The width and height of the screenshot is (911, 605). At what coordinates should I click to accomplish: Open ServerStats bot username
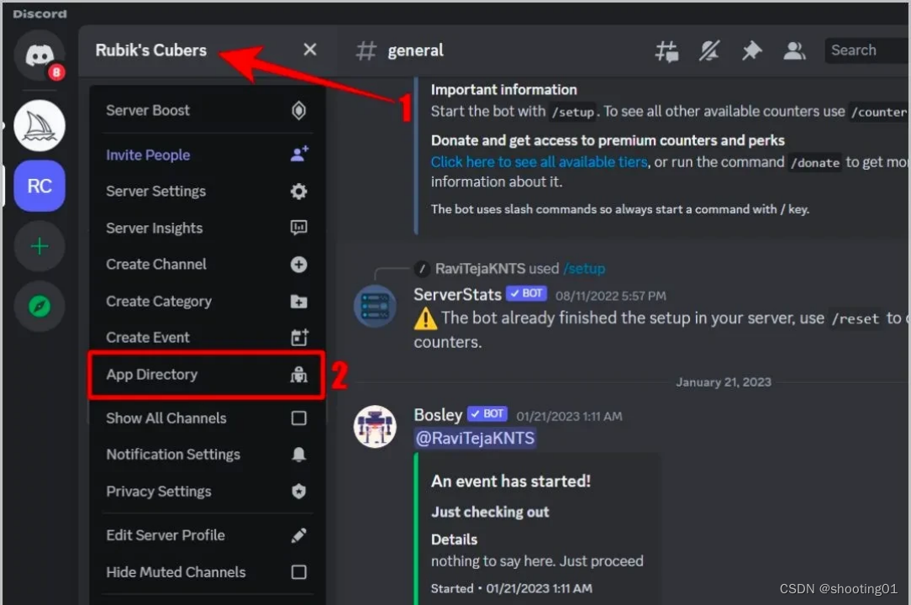[x=457, y=295]
